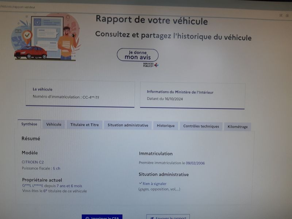Click the (gages, opposition, vol,...) note

pos(159,189)
